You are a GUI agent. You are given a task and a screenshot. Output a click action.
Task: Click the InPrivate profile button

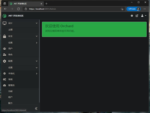click(x=133, y=9)
